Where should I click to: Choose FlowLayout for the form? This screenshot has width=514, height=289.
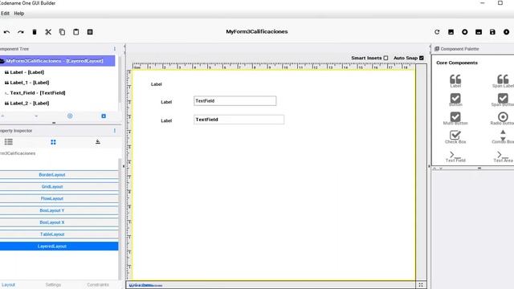[x=59, y=198]
